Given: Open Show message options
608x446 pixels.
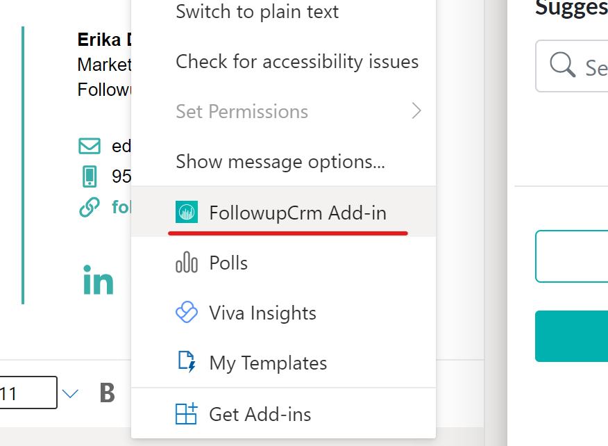Looking at the screenshot, I should [280, 161].
